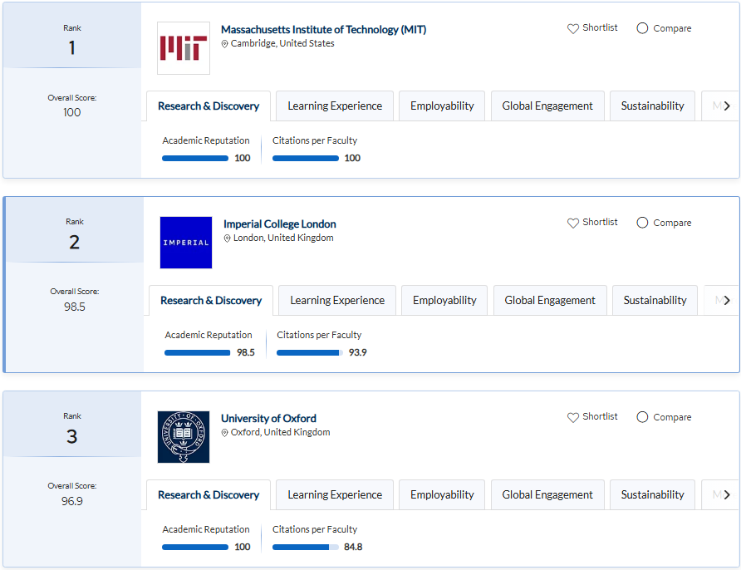
Task: Open Research & Discovery tab for Oxford
Action: [209, 495]
